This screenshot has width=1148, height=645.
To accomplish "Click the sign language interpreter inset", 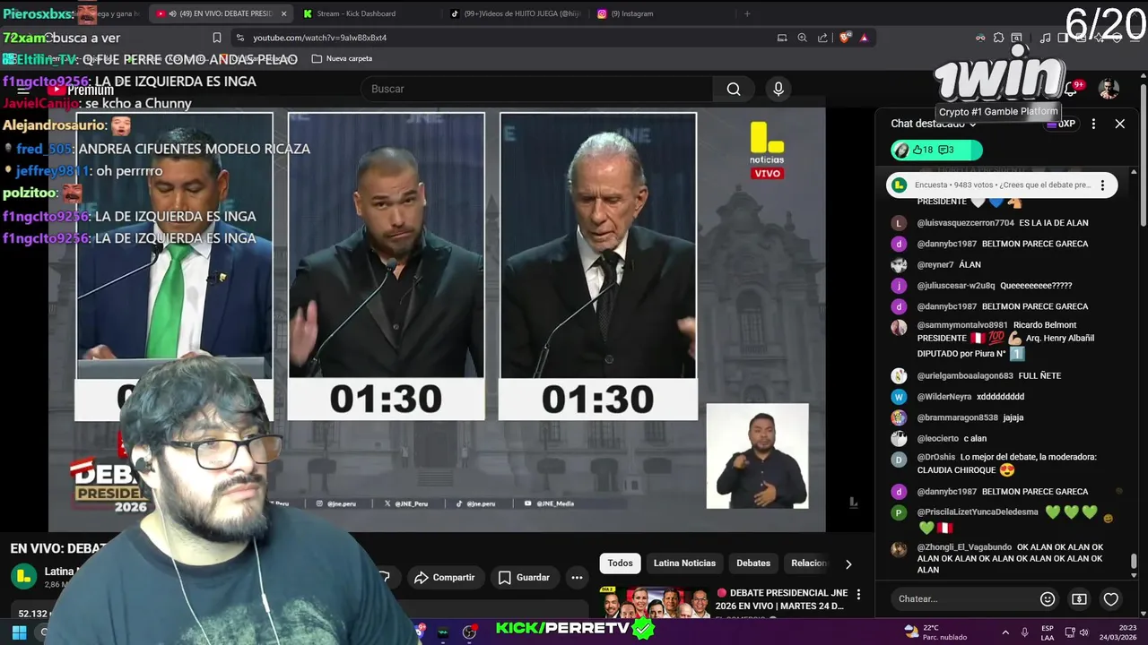I will click(x=757, y=456).
